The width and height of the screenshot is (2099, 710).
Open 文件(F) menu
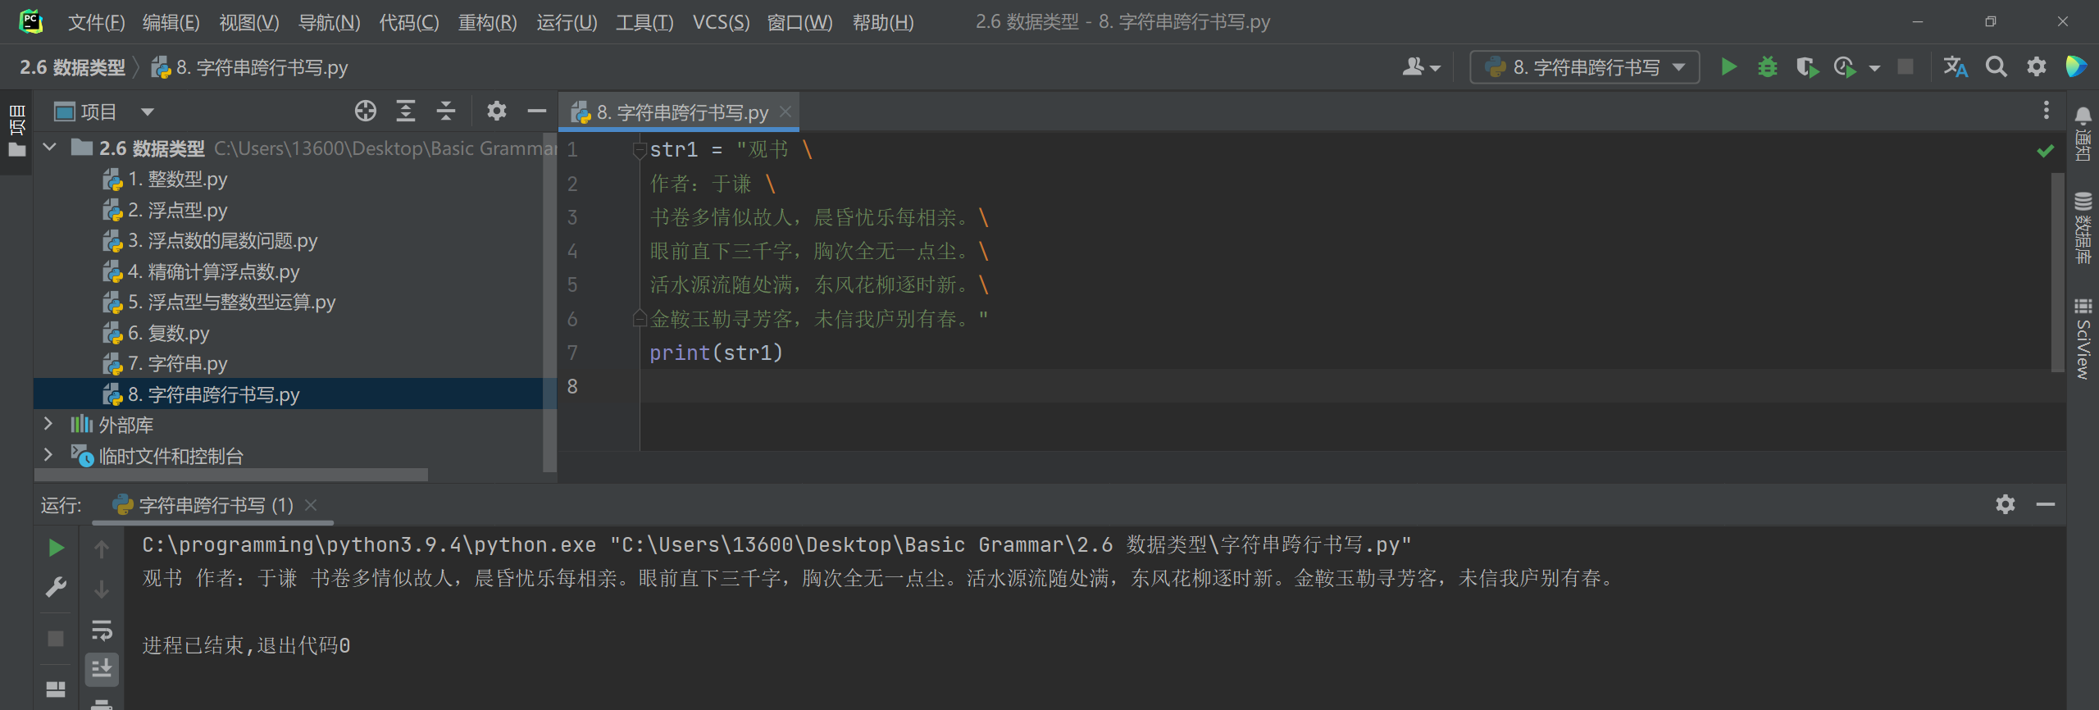(96, 22)
